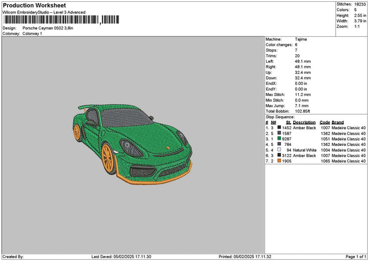
Task: Click the St. column header
Action: pyautogui.click(x=288, y=122)
